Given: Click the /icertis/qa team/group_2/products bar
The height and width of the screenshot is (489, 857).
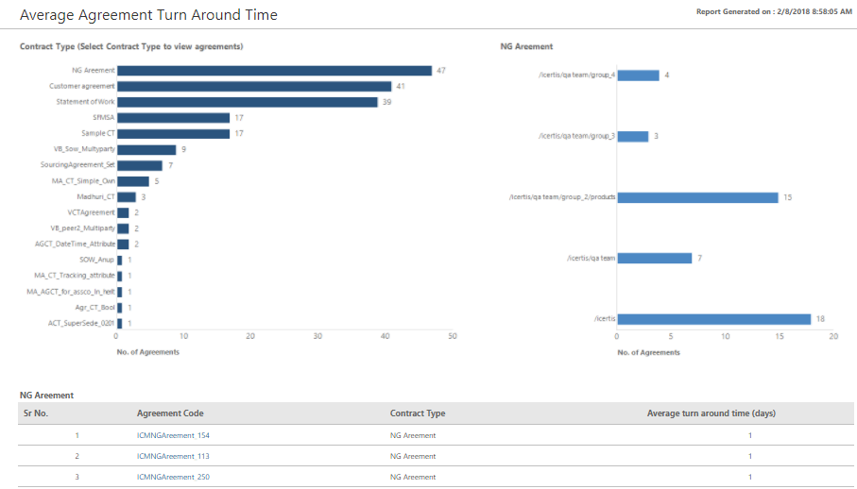Looking at the screenshot, I should (697, 197).
